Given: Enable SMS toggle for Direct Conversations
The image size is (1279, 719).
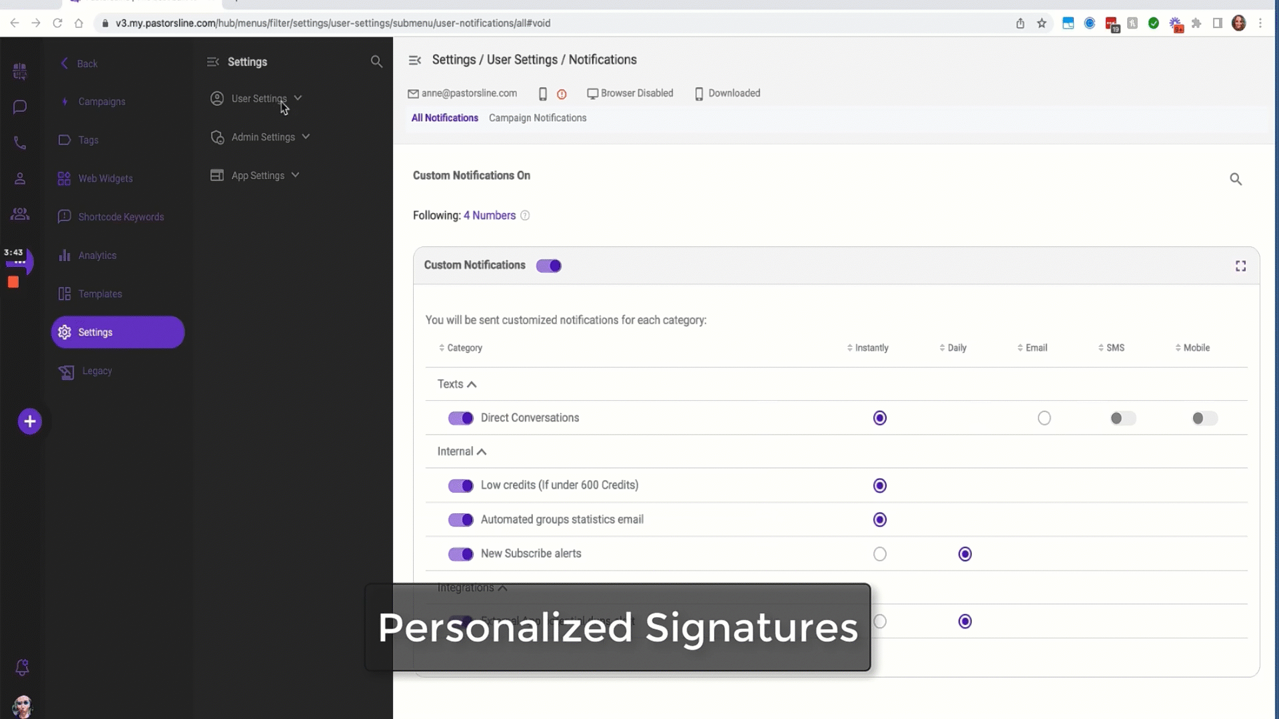Looking at the screenshot, I should tap(1123, 418).
